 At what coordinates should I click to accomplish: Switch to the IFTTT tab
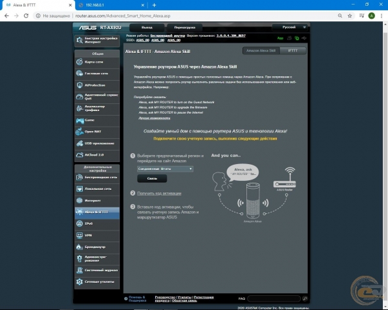coord(293,50)
